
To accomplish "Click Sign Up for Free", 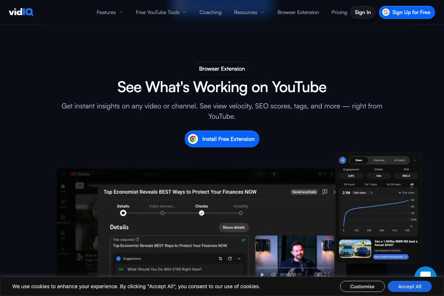I will coord(407,12).
